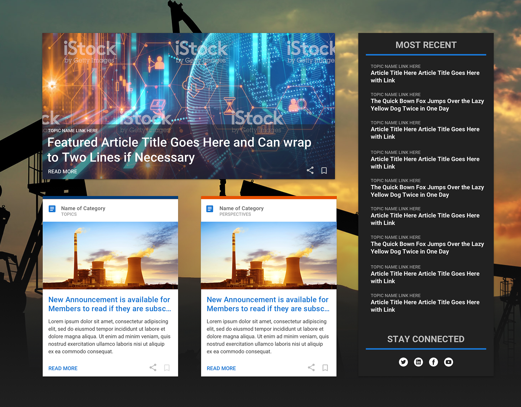
Task: Open last Most Recent article title
Action: [425, 306]
